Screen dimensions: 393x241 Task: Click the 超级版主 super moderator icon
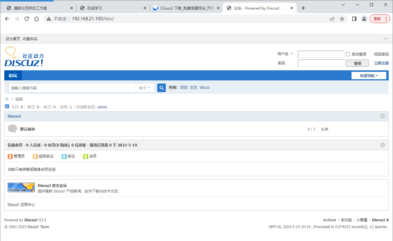[35, 156]
